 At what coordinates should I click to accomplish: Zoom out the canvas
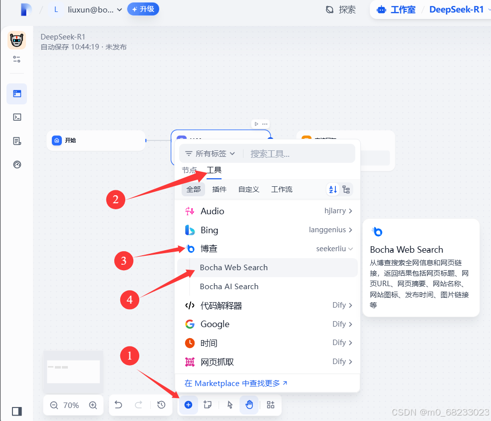[x=54, y=406]
